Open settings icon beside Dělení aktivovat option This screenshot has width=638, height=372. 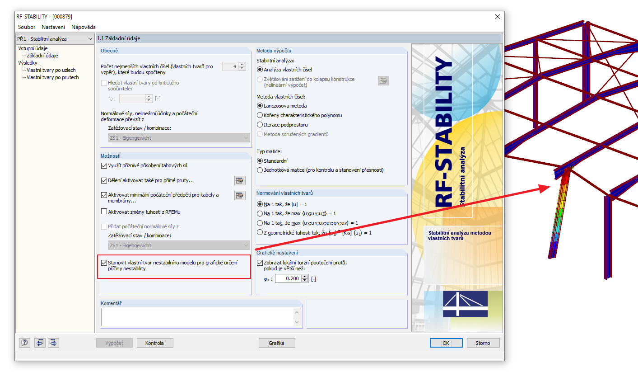click(x=240, y=181)
